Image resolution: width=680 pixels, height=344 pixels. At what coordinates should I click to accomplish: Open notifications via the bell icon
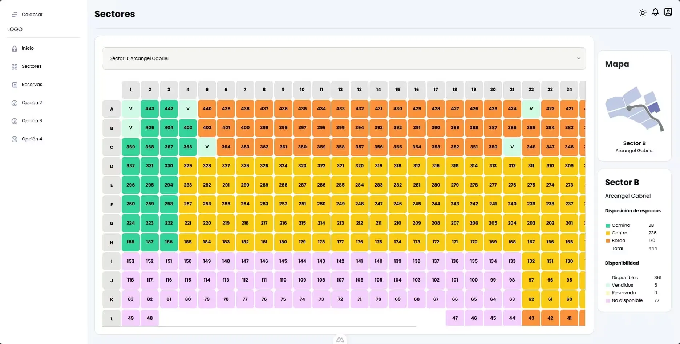click(x=655, y=12)
